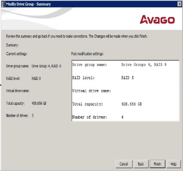This screenshot has width=183, height=171.
Task: Open Help for this dialog
Action: [173, 164]
